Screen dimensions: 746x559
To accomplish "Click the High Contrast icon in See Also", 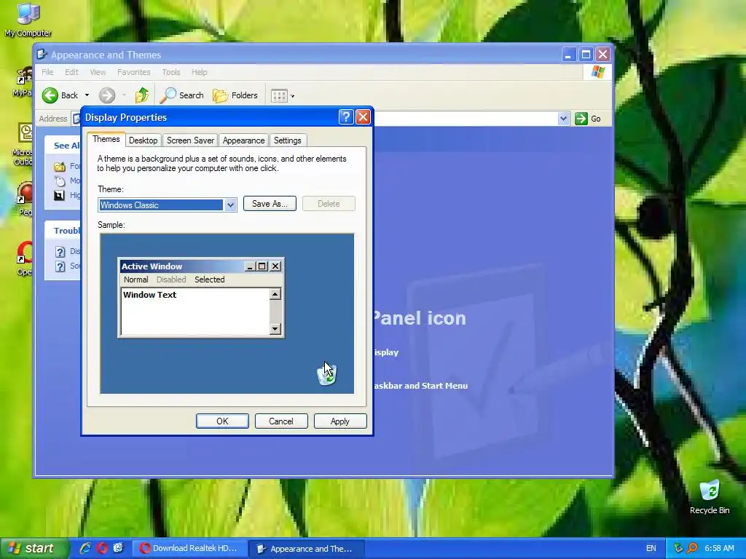I will 59,195.
